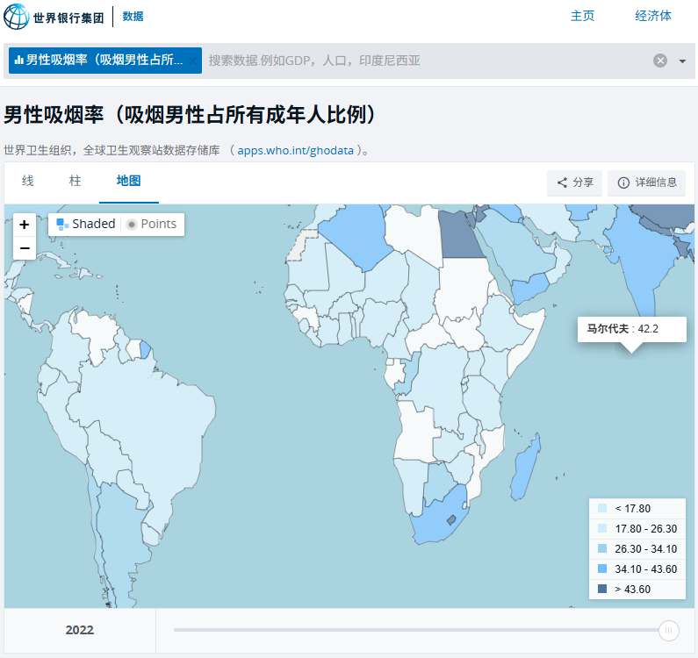
Task: Go to 主页 home page link
Action: coord(582,16)
